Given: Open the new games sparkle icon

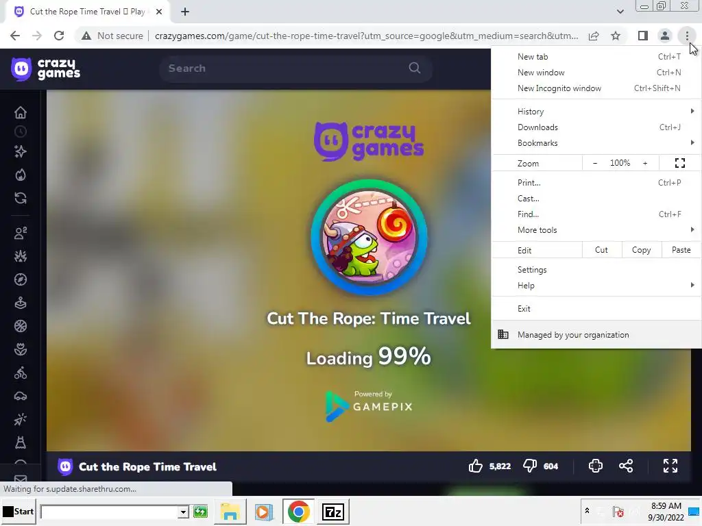Looking at the screenshot, I should click(x=21, y=151).
